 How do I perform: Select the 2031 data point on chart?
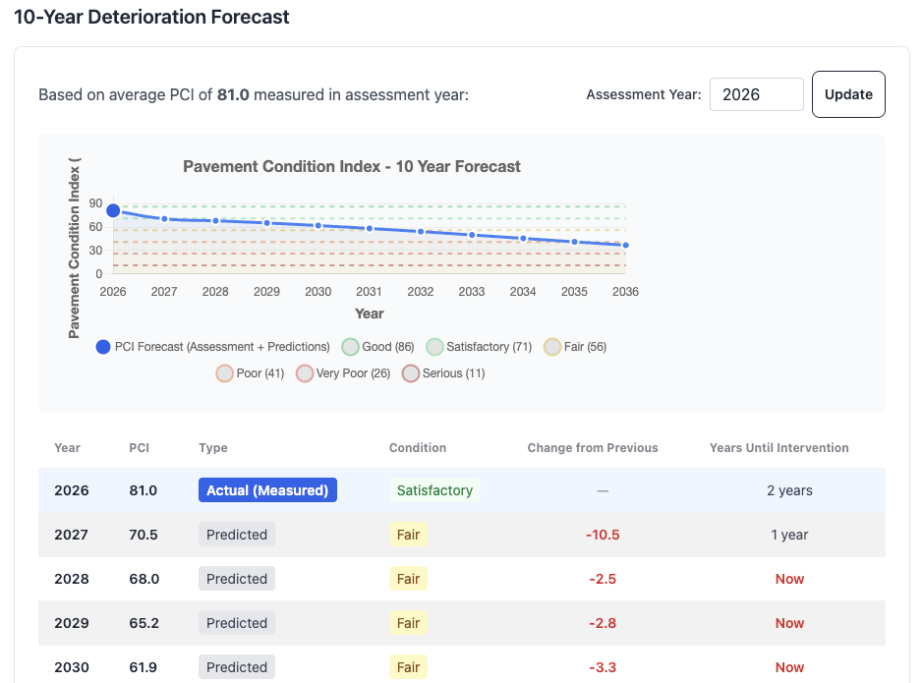point(370,228)
